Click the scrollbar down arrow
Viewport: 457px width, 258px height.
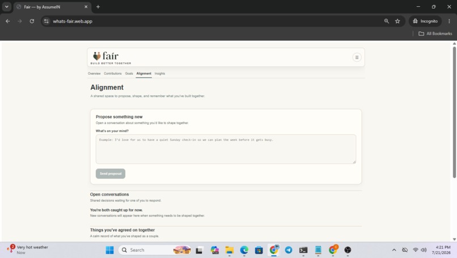point(454,239)
